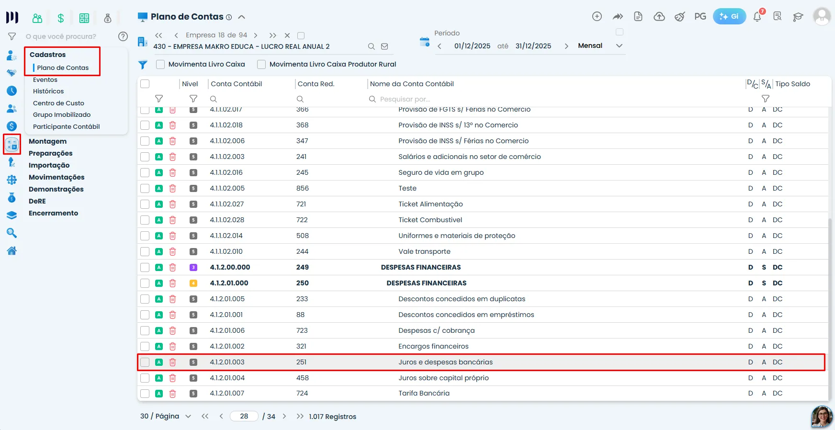
Task: Click the cloud upload icon in top toolbar
Action: coord(659,17)
